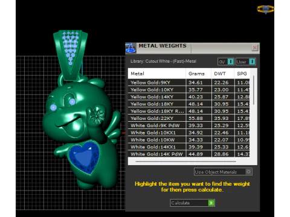290x217 pixels.
Task: Select the White Gold:14K PdW row
Action: coord(188,154)
